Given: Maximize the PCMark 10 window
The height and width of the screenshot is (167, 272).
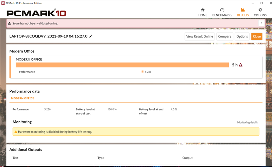Looking at the screenshot, I should 261,3.
